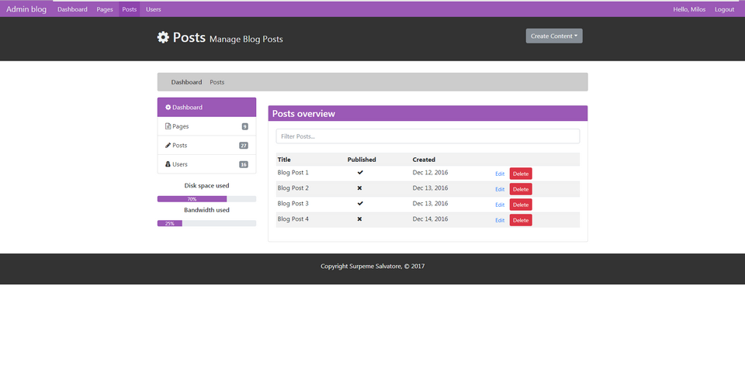Open Posts from the sidebar list

coord(206,145)
